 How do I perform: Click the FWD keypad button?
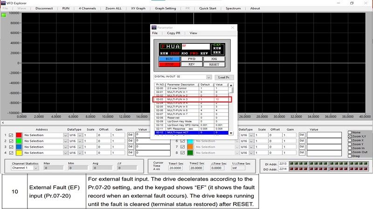click(x=192, y=59)
